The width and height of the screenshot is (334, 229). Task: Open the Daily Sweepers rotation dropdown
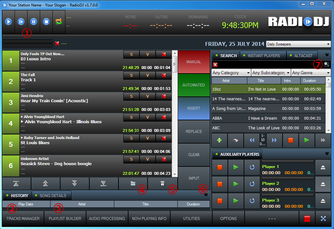pos(298,44)
